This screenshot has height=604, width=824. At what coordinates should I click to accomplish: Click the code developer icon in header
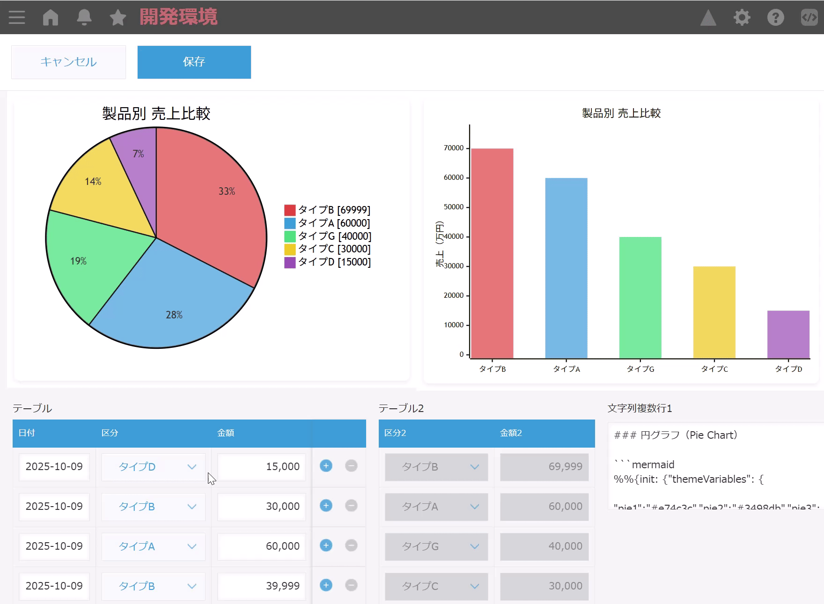coord(809,18)
